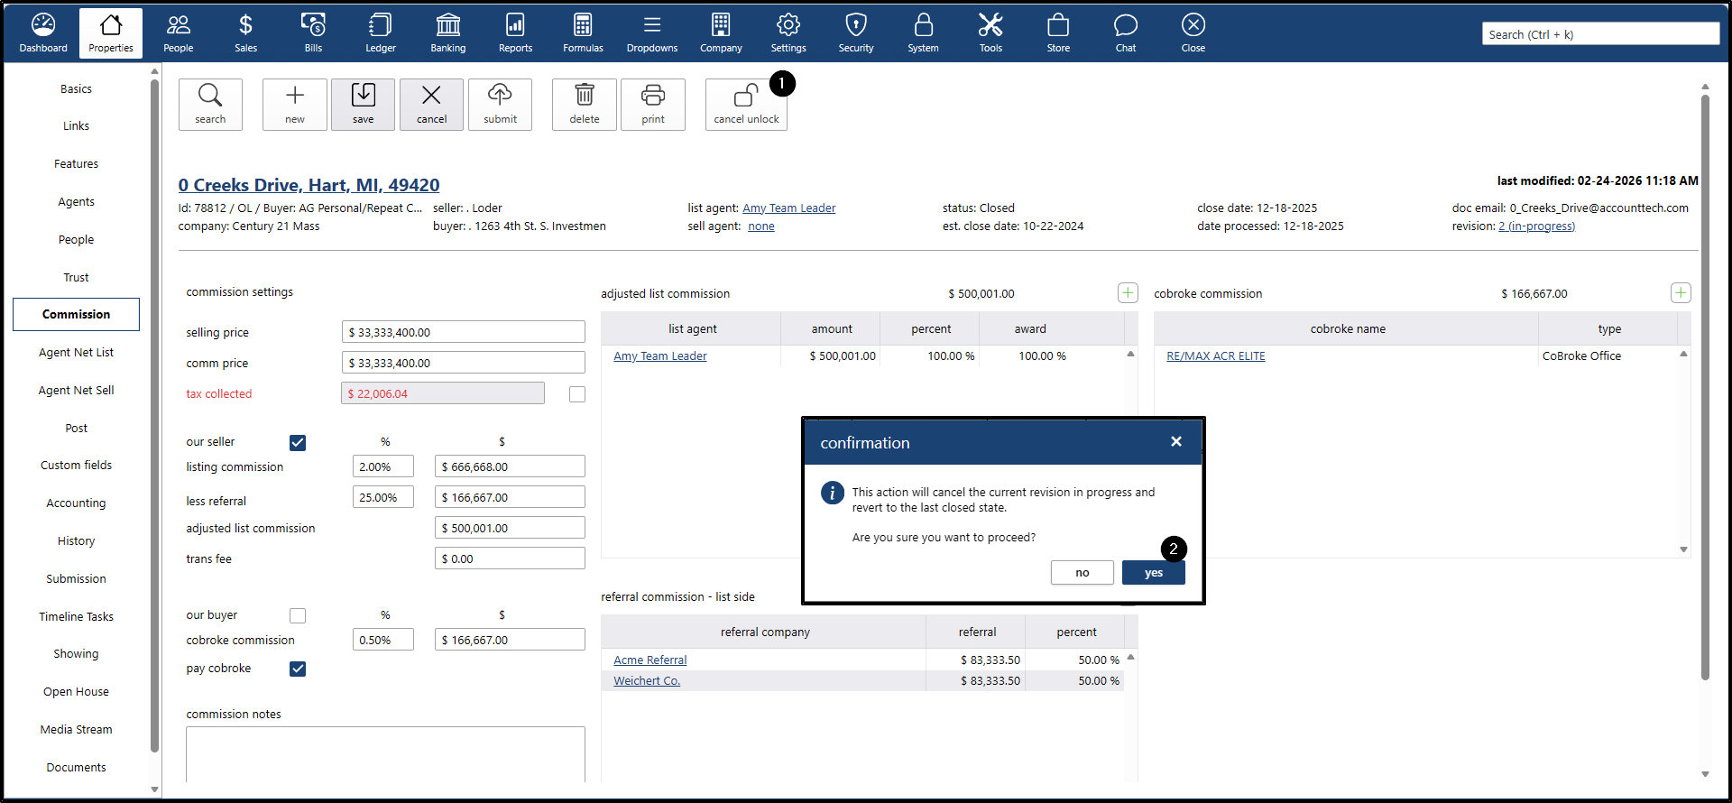Open the History sidebar tab
The image size is (1732, 803).
pyautogui.click(x=76, y=541)
